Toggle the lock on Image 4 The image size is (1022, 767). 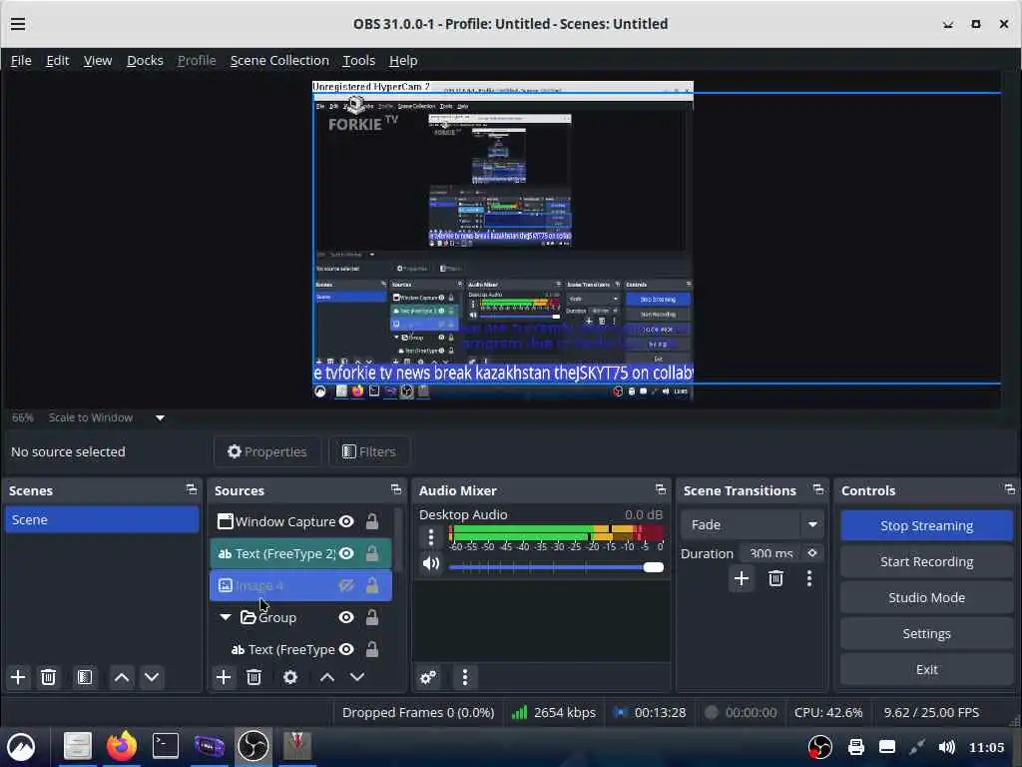coord(371,585)
